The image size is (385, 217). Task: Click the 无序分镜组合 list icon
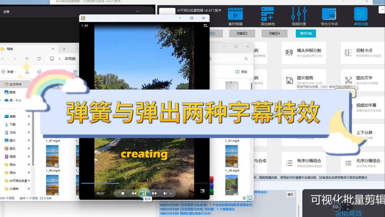pyautogui.click(x=349, y=163)
